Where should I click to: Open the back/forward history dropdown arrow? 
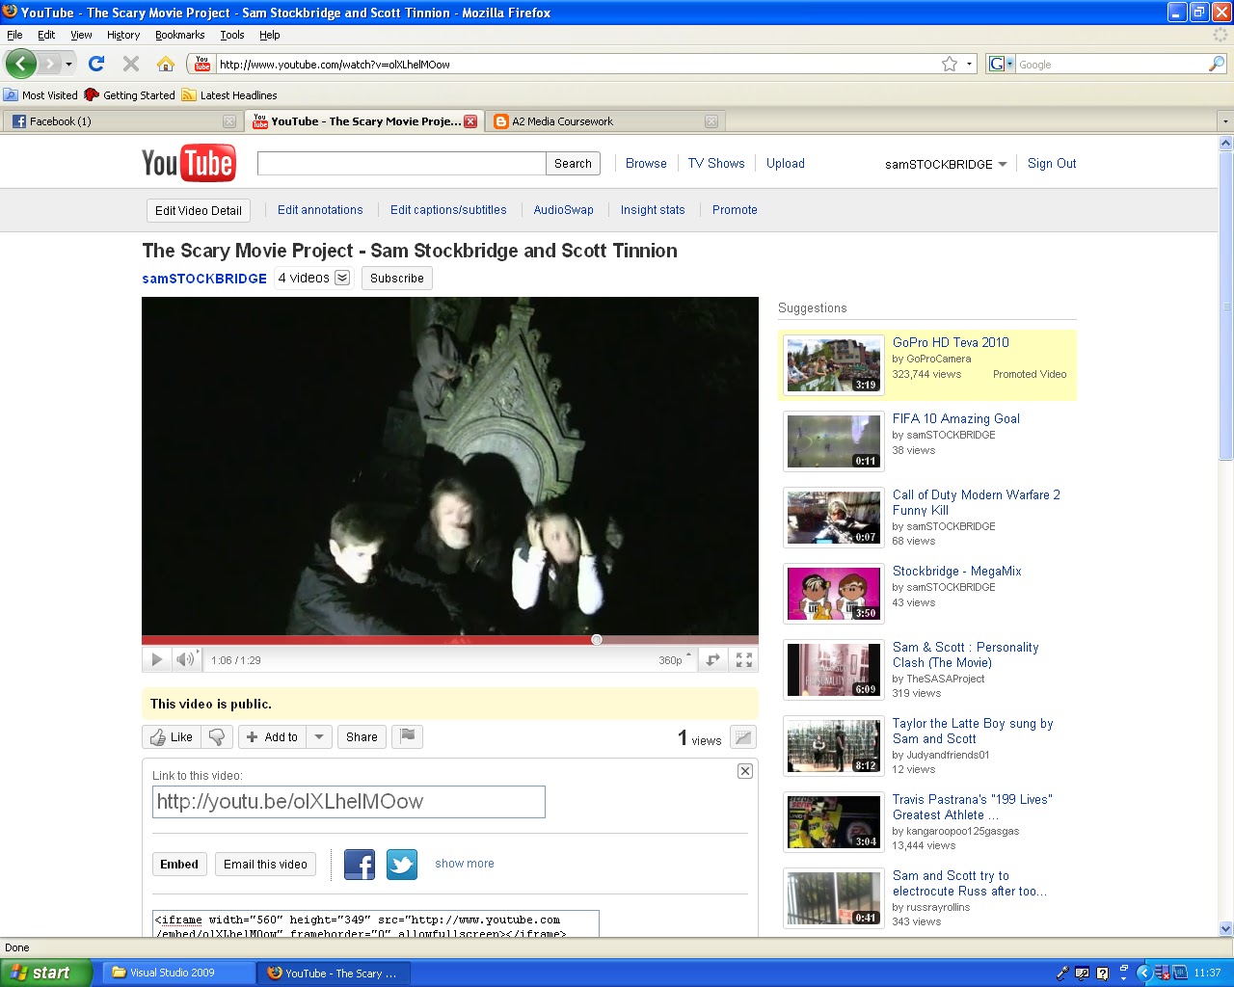(x=68, y=65)
